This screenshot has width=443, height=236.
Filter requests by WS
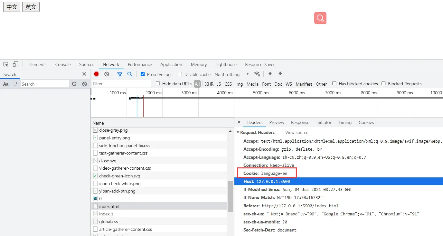[289, 84]
